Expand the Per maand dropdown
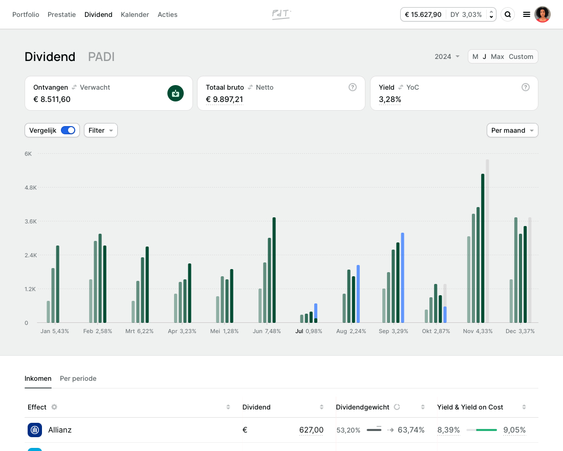Image resolution: width=563 pixels, height=451 pixels. pyautogui.click(x=512, y=130)
